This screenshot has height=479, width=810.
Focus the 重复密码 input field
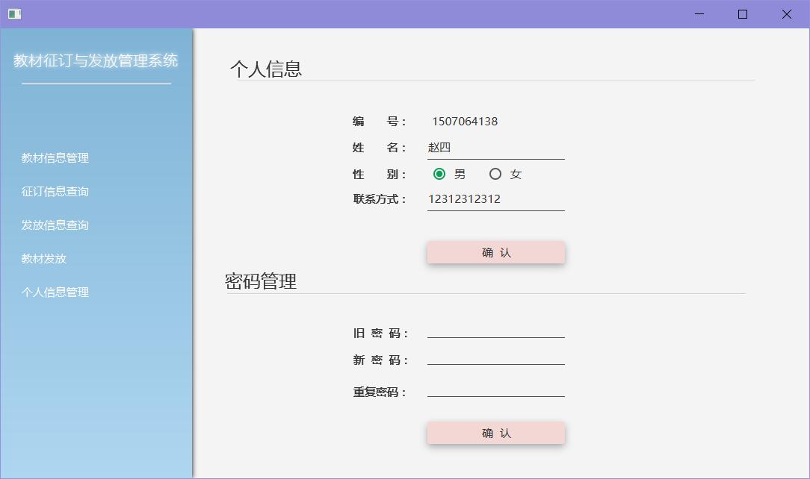[x=496, y=389]
